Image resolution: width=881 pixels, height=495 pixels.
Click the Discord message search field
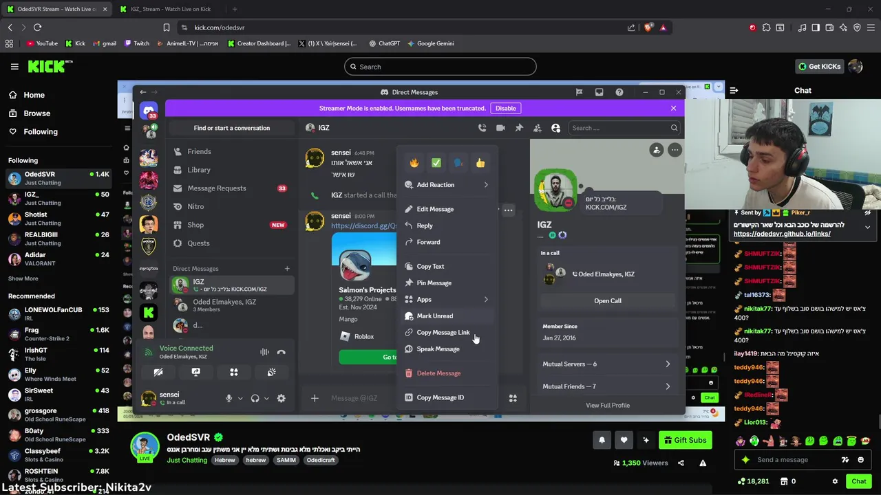[x=624, y=128]
